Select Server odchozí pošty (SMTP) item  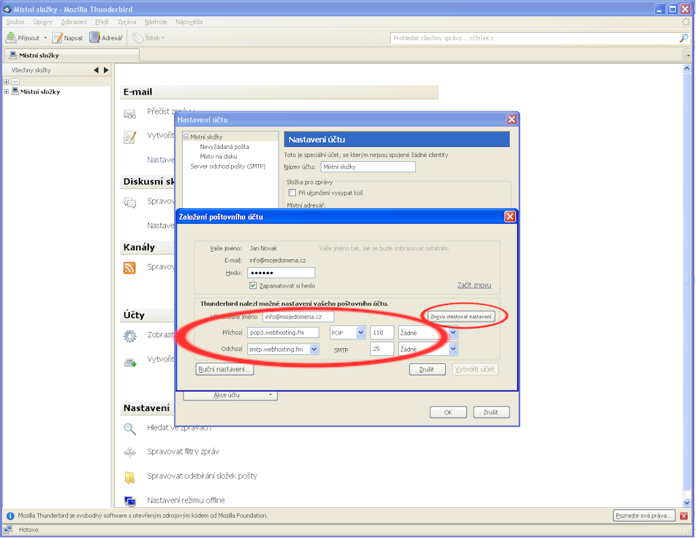(228, 166)
